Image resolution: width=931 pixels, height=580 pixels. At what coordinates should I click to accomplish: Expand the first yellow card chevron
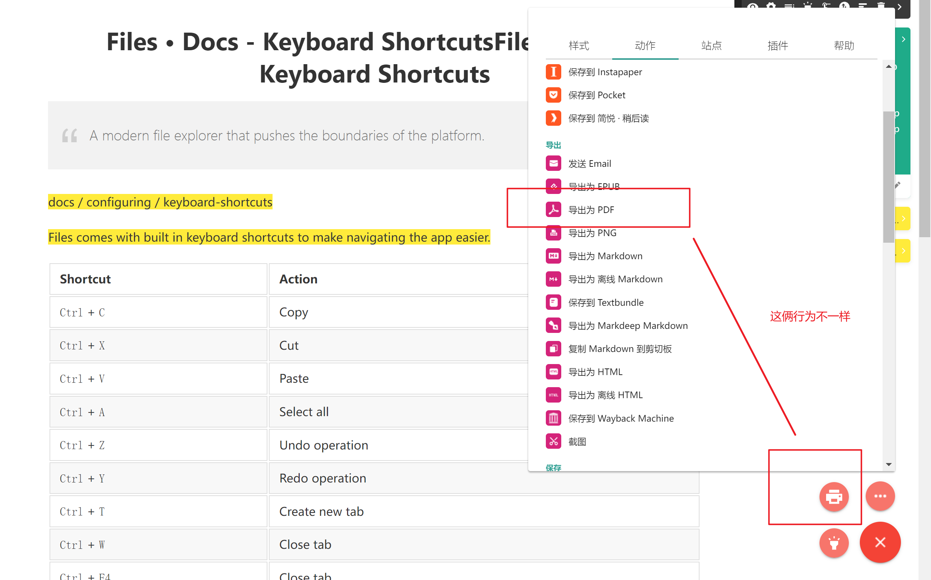(x=903, y=219)
